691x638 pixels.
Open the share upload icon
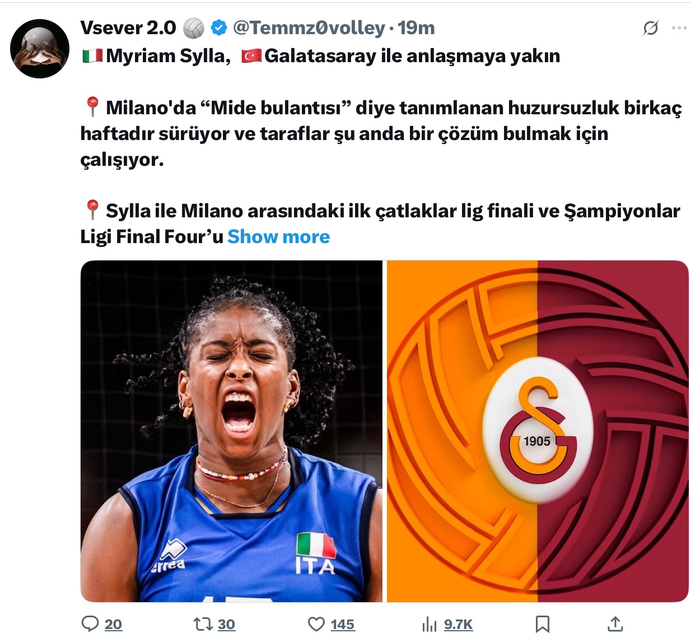tap(615, 623)
